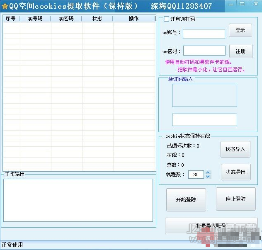This screenshot has width=262, height=250.
Task: Click the 在线：0 label
Action: 175,155
